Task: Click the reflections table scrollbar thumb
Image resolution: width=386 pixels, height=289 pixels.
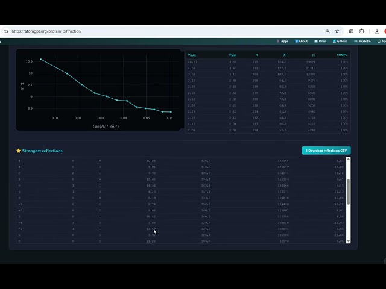Action: pyautogui.click(x=349, y=191)
